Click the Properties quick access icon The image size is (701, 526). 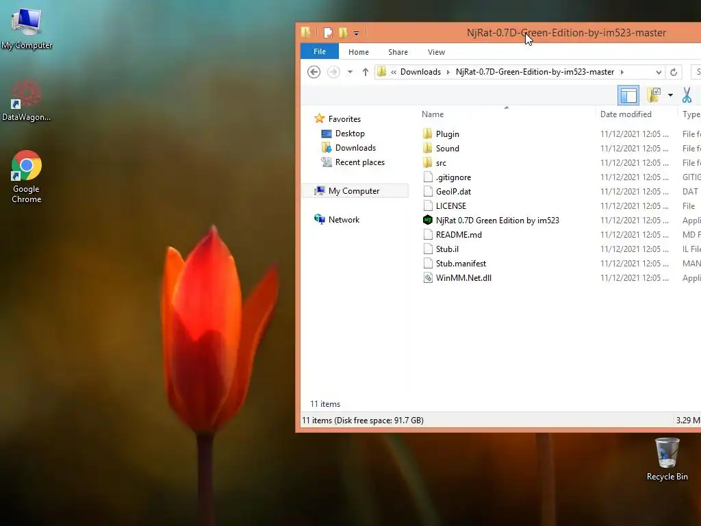329,33
